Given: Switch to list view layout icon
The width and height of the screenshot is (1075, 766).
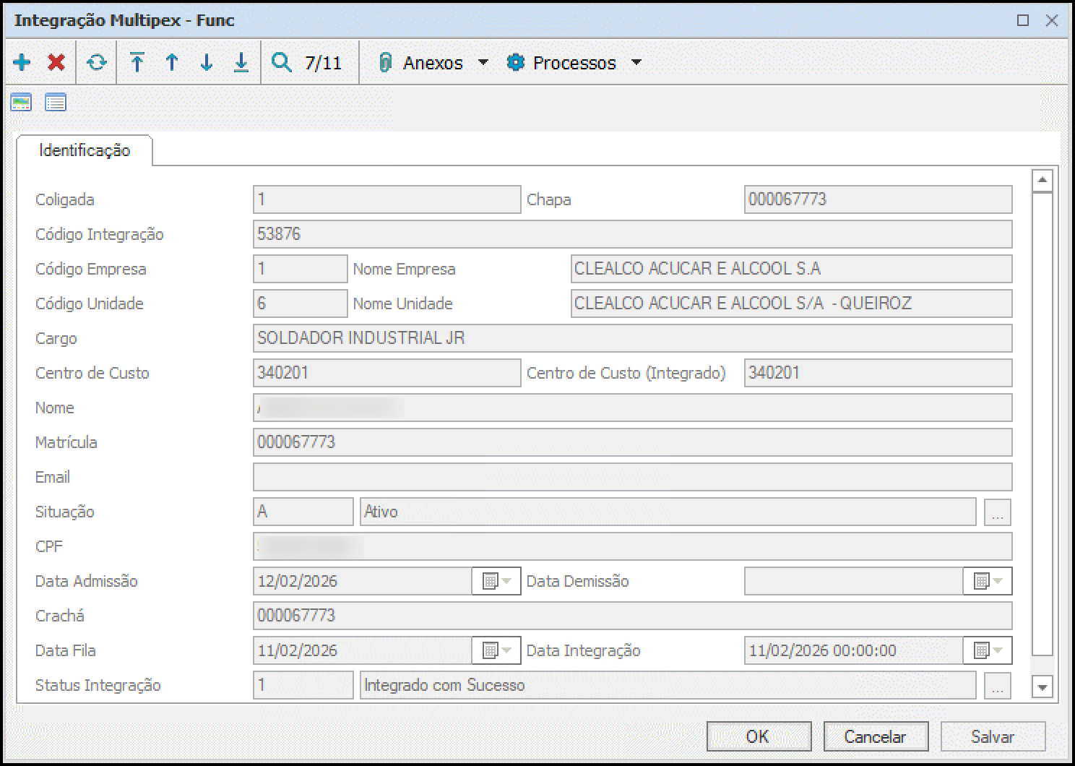Looking at the screenshot, I should coord(56,103).
